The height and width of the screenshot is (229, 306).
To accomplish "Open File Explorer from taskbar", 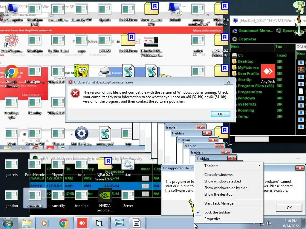I will click(x=26, y=223).
